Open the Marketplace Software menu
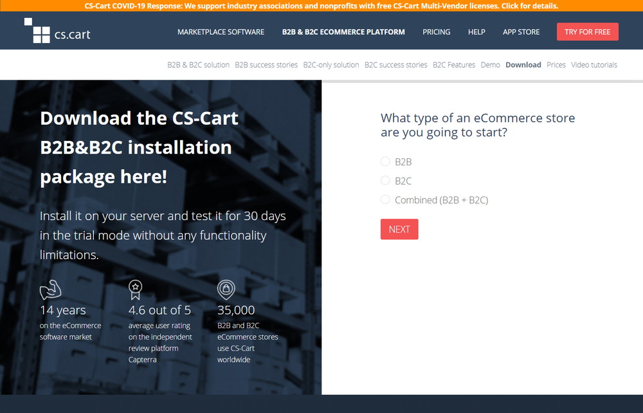 [x=221, y=32]
